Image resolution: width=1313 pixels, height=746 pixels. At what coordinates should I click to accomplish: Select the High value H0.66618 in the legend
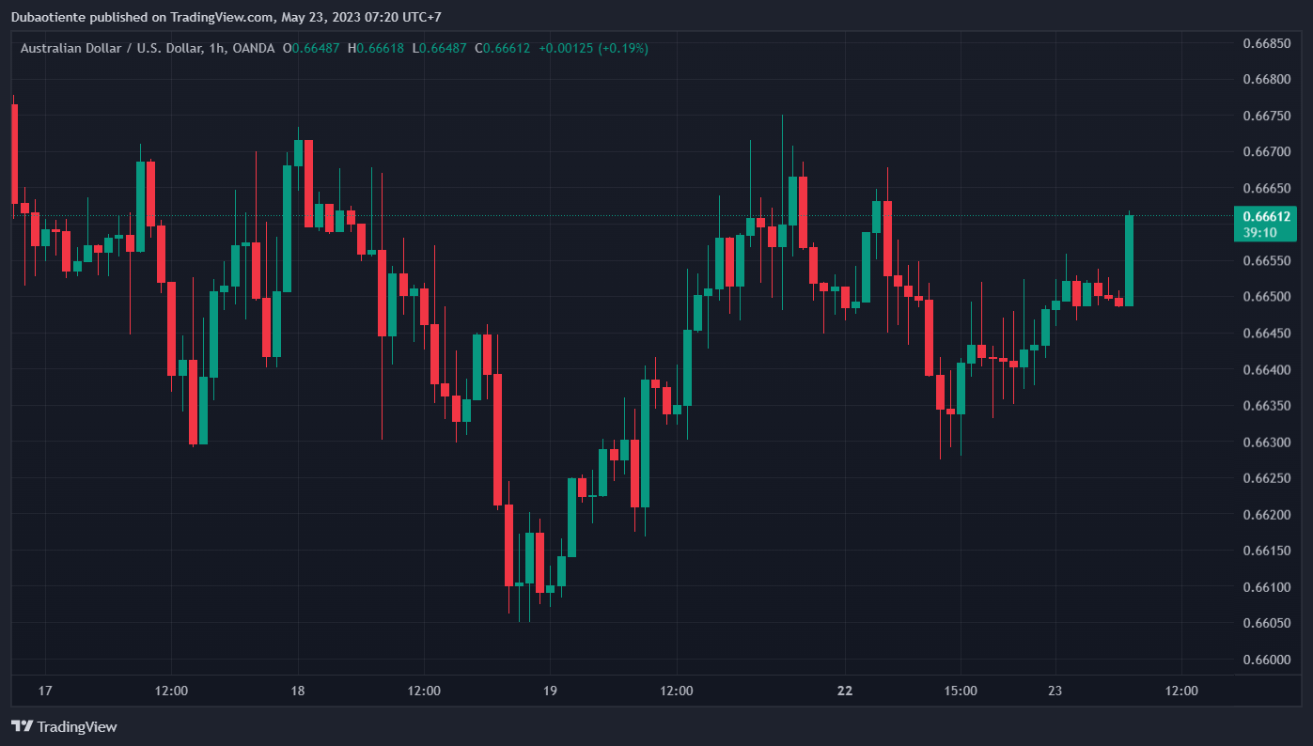(376, 48)
